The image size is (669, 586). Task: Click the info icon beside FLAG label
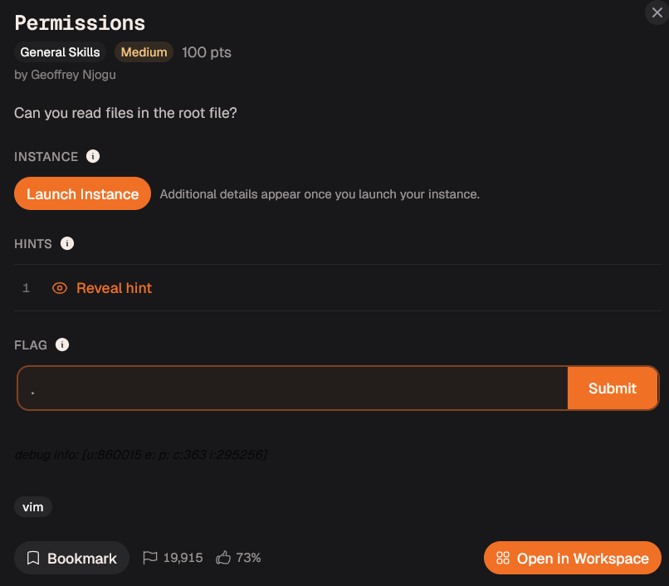pos(62,344)
